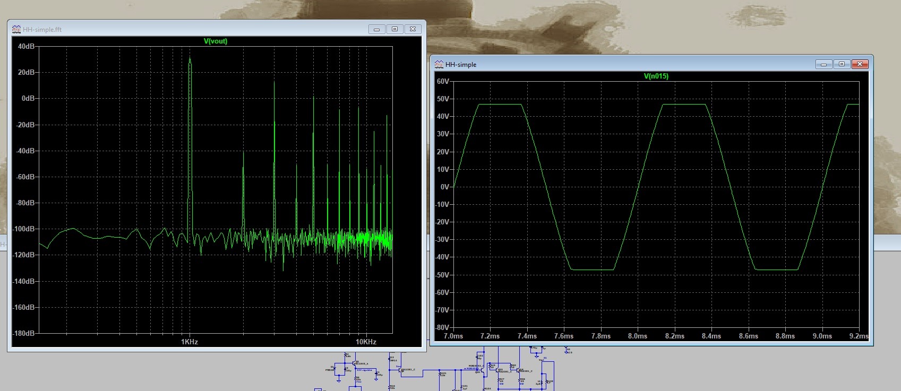
Task: Click the -60dB label on FFT vertical axis
Action: coord(25,177)
